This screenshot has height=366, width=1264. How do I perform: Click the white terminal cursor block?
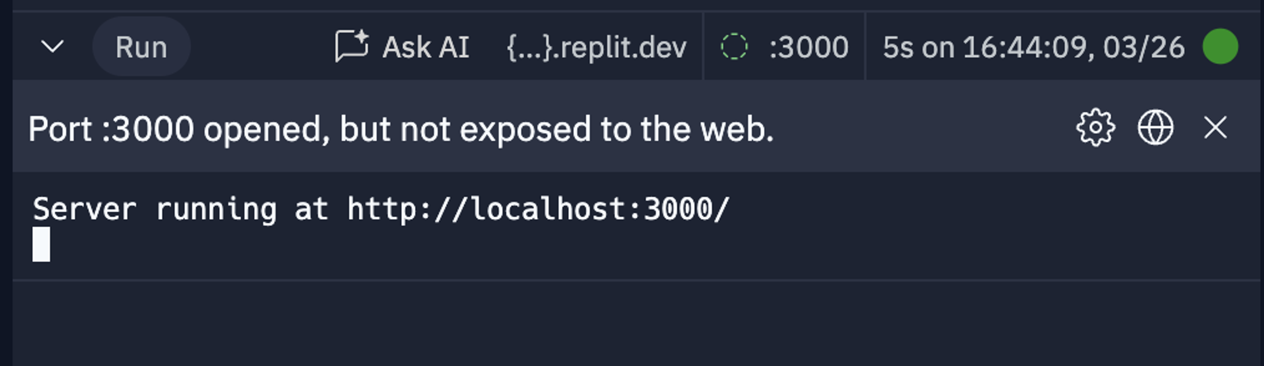coord(41,244)
